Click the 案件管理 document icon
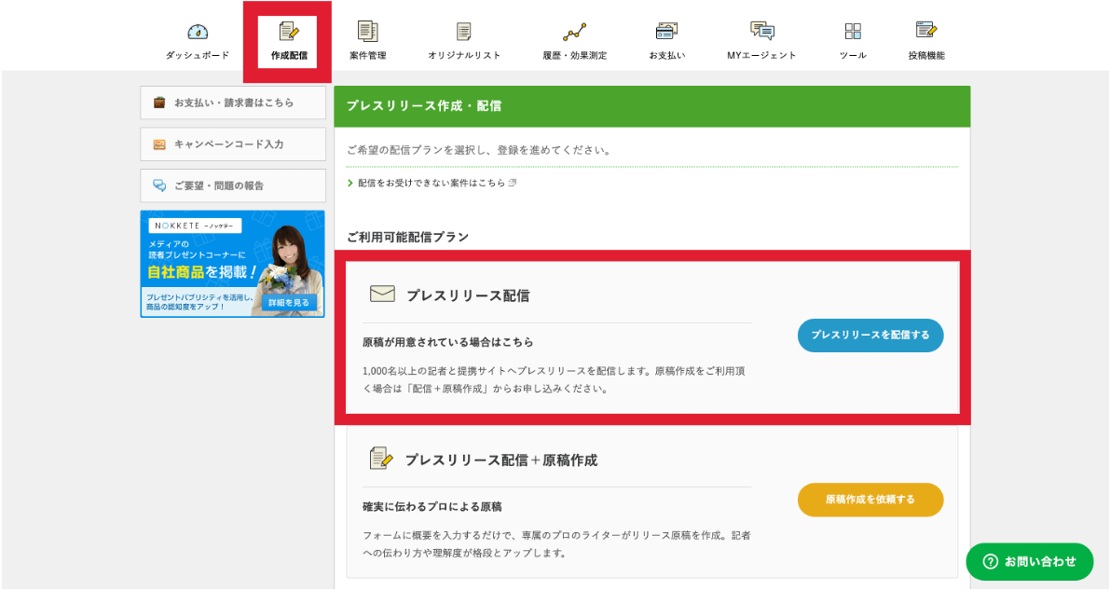 pos(367,32)
